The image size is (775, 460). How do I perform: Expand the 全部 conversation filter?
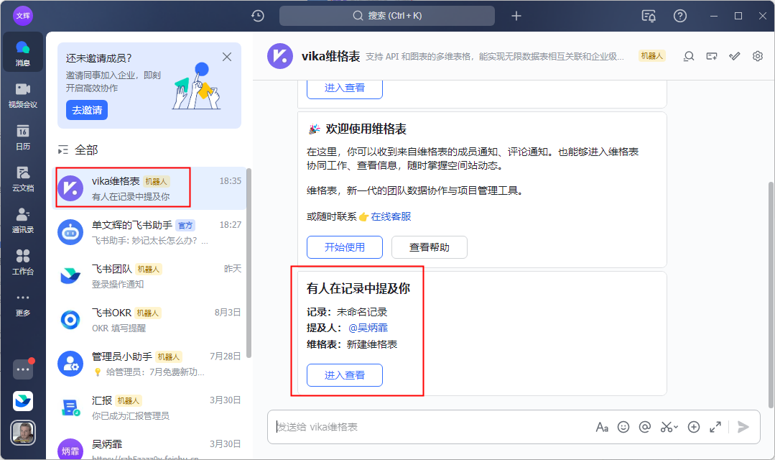pyautogui.click(x=78, y=150)
